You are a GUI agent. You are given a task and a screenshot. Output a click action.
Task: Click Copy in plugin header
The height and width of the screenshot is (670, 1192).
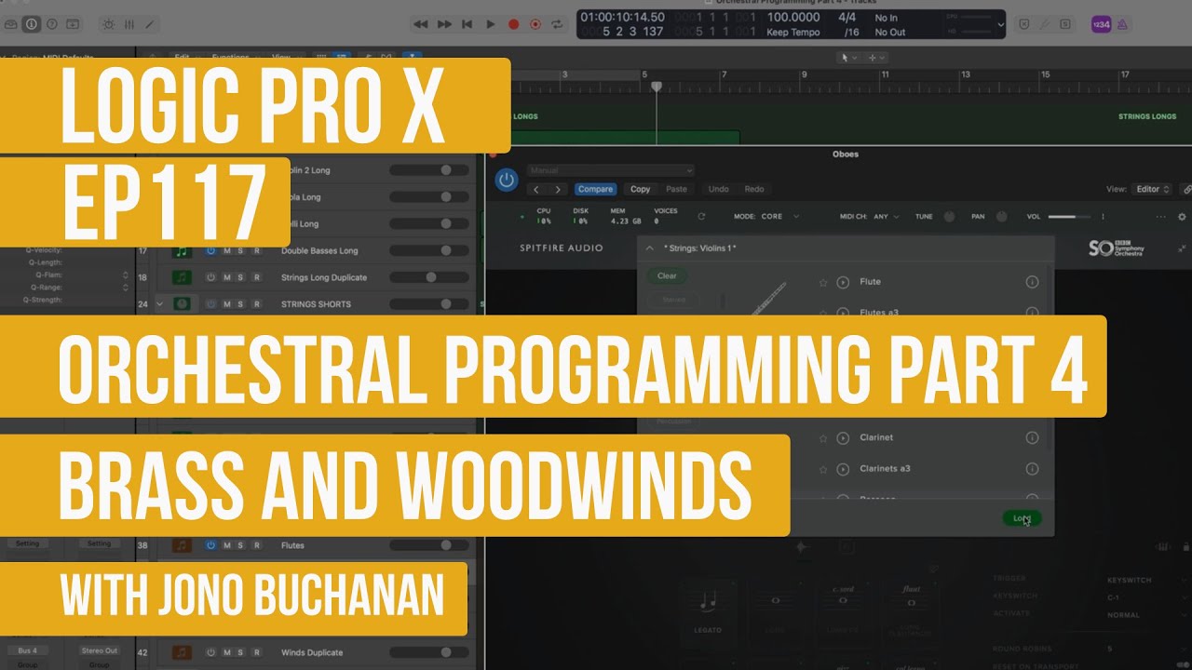[641, 189]
